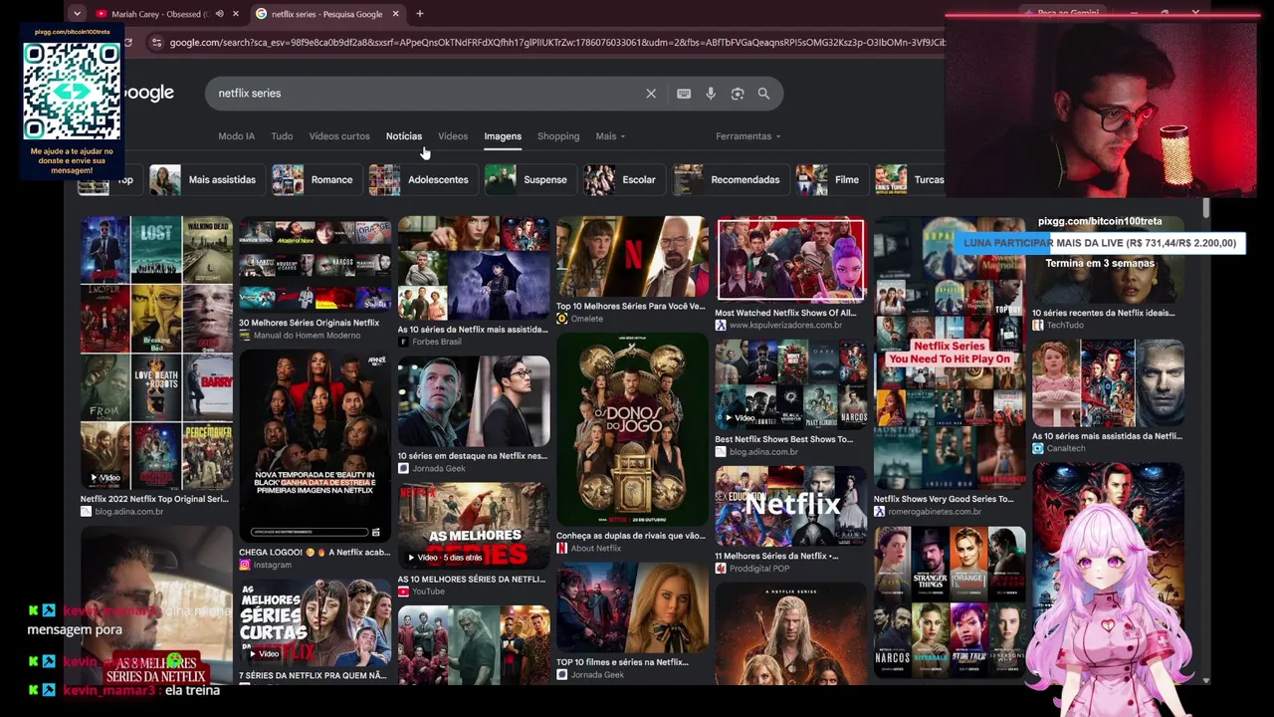Image resolution: width=1274 pixels, height=717 pixels.
Task: Open 'Top 10 Melhores Séries Para Você' image
Action: click(x=632, y=257)
